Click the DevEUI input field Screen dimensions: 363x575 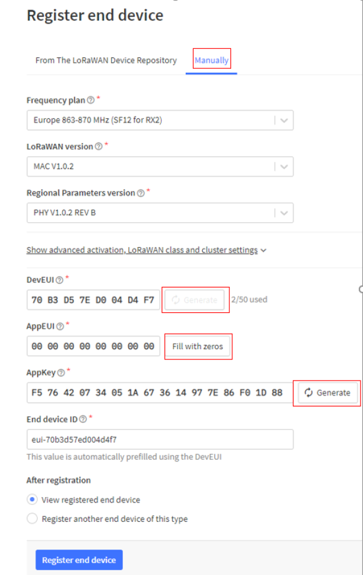93,300
